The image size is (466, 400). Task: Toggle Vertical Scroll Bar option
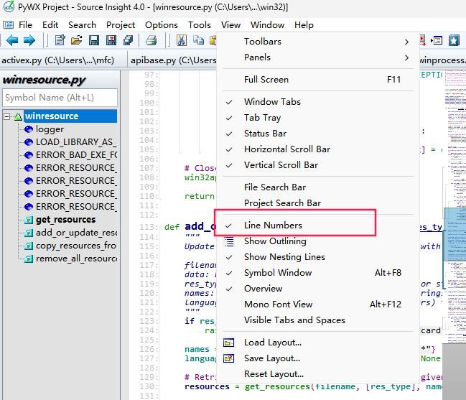318,165
